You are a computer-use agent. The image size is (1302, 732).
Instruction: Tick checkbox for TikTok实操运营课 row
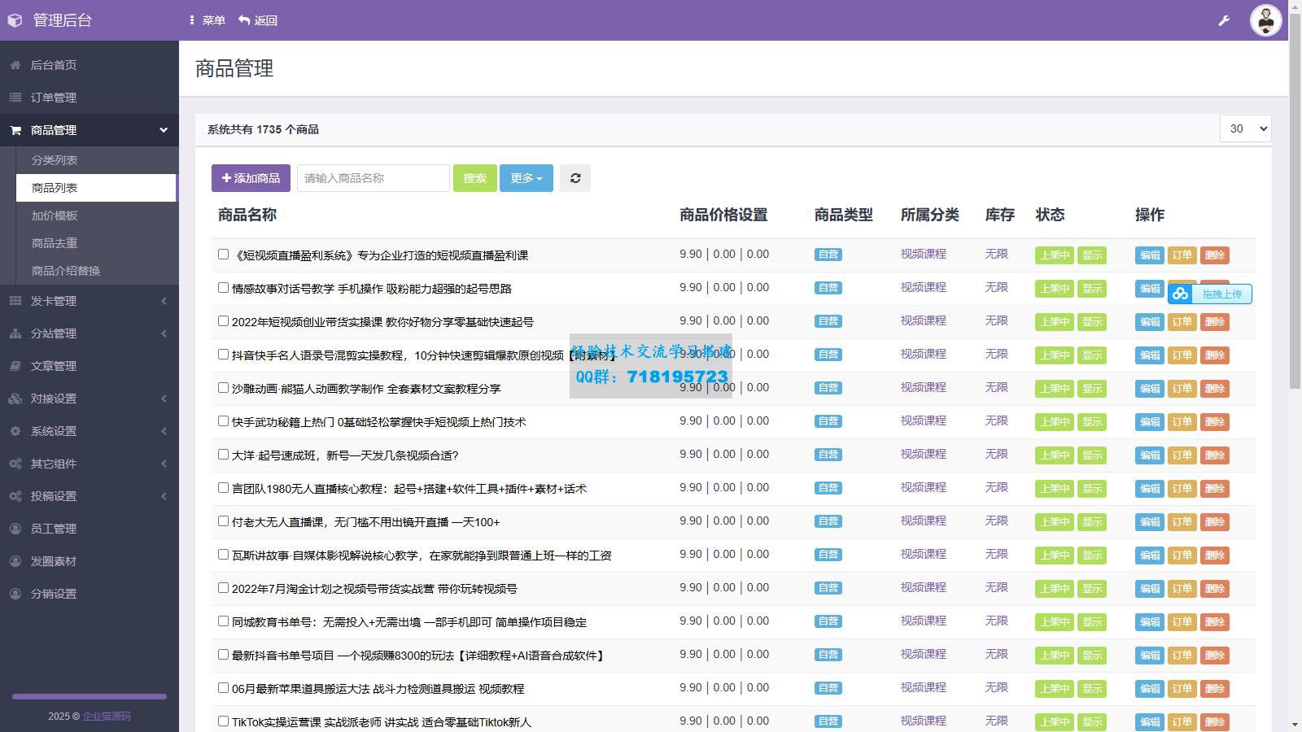pyautogui.click(x=223, y=721)
